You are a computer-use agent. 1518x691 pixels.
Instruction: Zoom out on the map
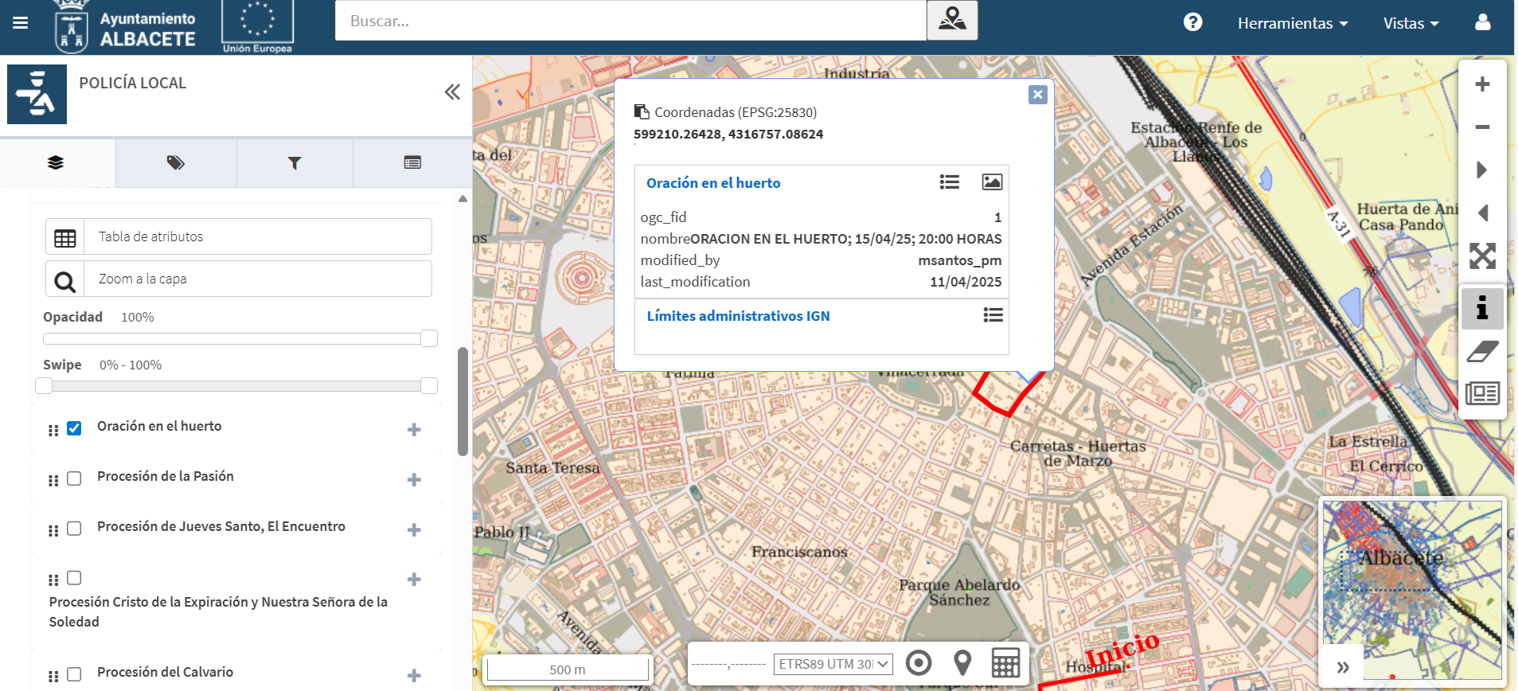(1482, 127)
